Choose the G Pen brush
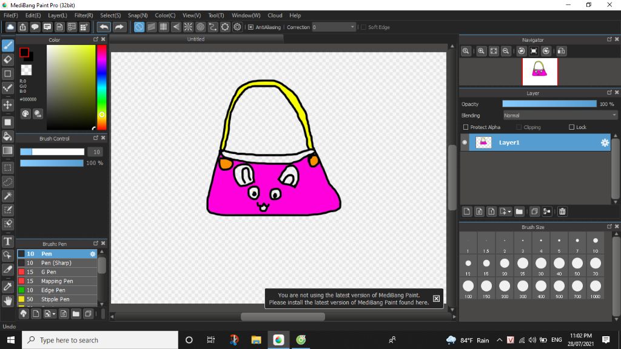Image resolution: width=621 pixels, height=349 pixels. tap(57, 272)
